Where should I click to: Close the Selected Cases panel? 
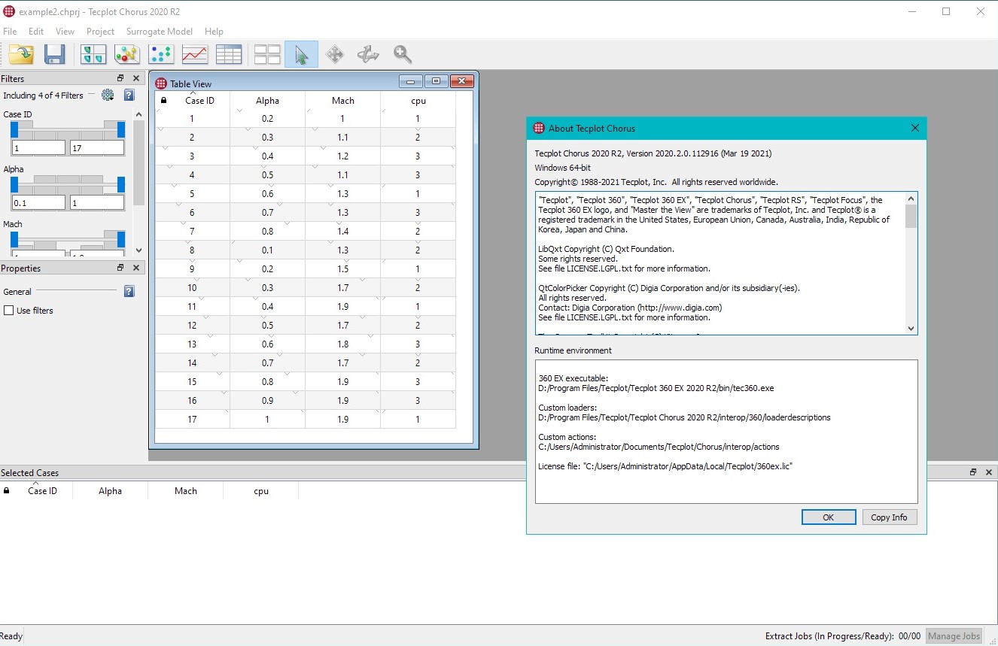point(988,472)
